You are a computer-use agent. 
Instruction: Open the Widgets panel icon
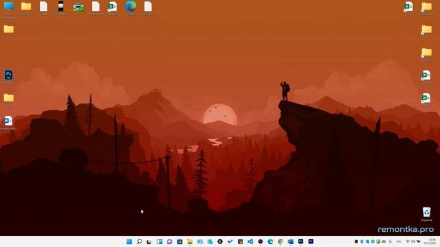click(x=159, y=242)
